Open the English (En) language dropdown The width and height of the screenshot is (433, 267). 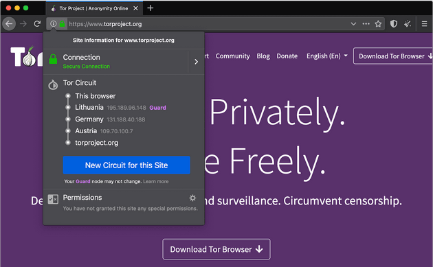[x=327, y=56]
